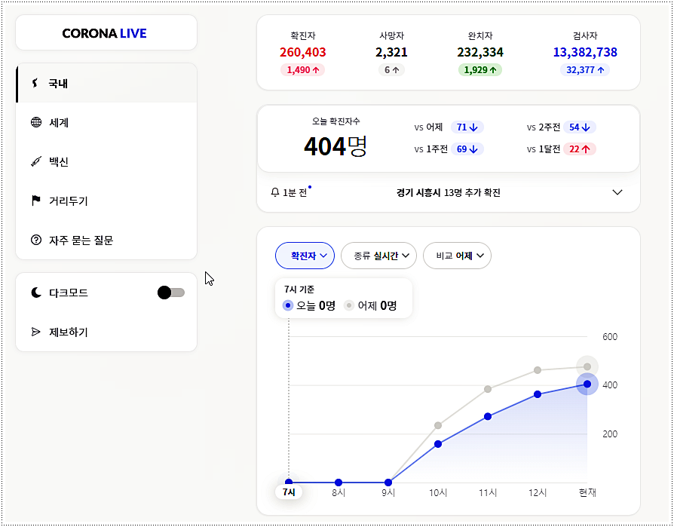This screenshot has width=674, height=527.
Task: Open the 비교 어제 dropdown
Action: click(x=457, y=256)
